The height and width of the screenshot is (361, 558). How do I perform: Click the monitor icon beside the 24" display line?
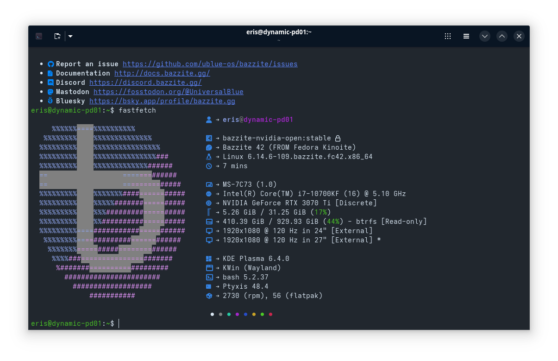click(x=209, y=231)
